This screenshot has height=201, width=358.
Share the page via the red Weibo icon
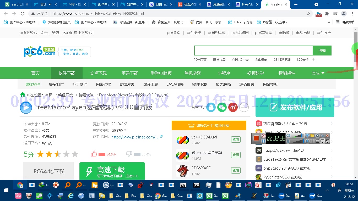click(233, 107)
